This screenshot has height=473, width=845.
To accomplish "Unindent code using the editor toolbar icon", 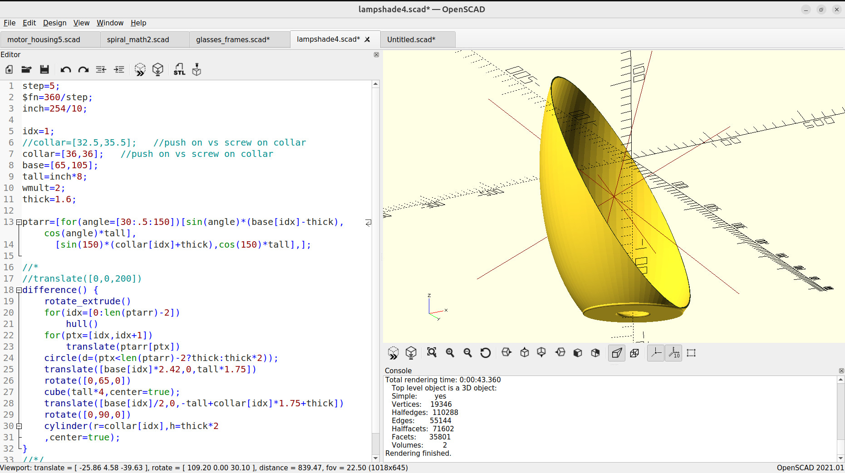I will pyautogui.click(x=101, y=69).
